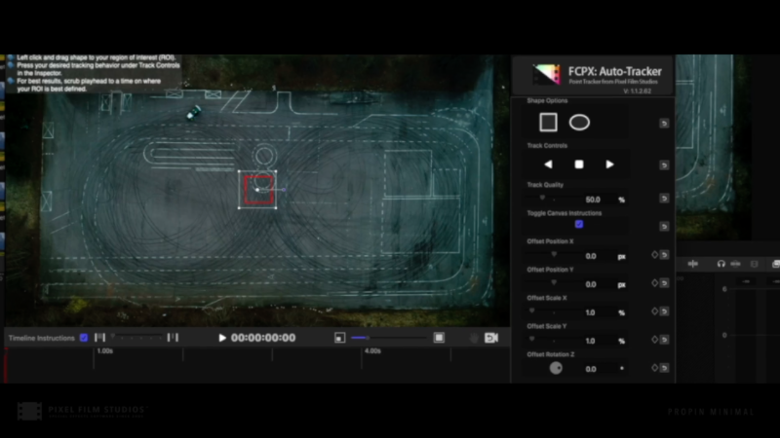
Task: Reset the Offset Rotation Z parameter
Action: pyautogui.click(x=664, y=368)
